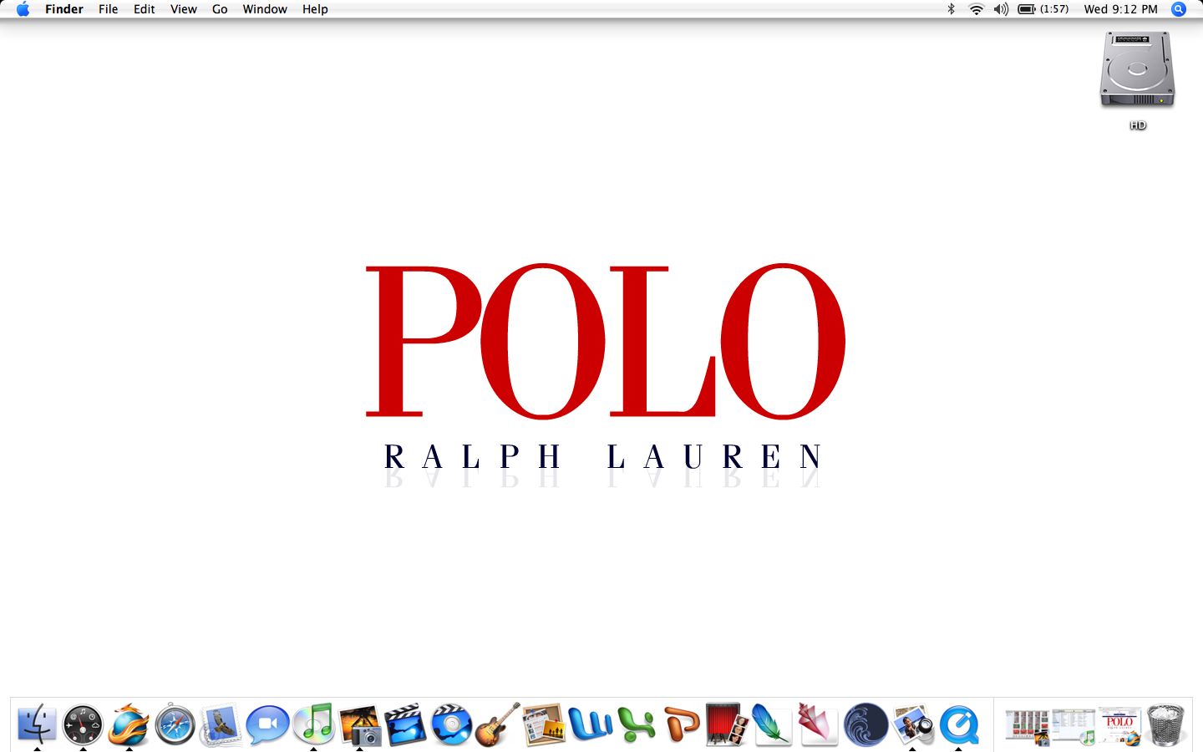Open iMovie clapperboard icon
Image resolution: width=1203 pixels, height=752 pixels.
[405, 724]
